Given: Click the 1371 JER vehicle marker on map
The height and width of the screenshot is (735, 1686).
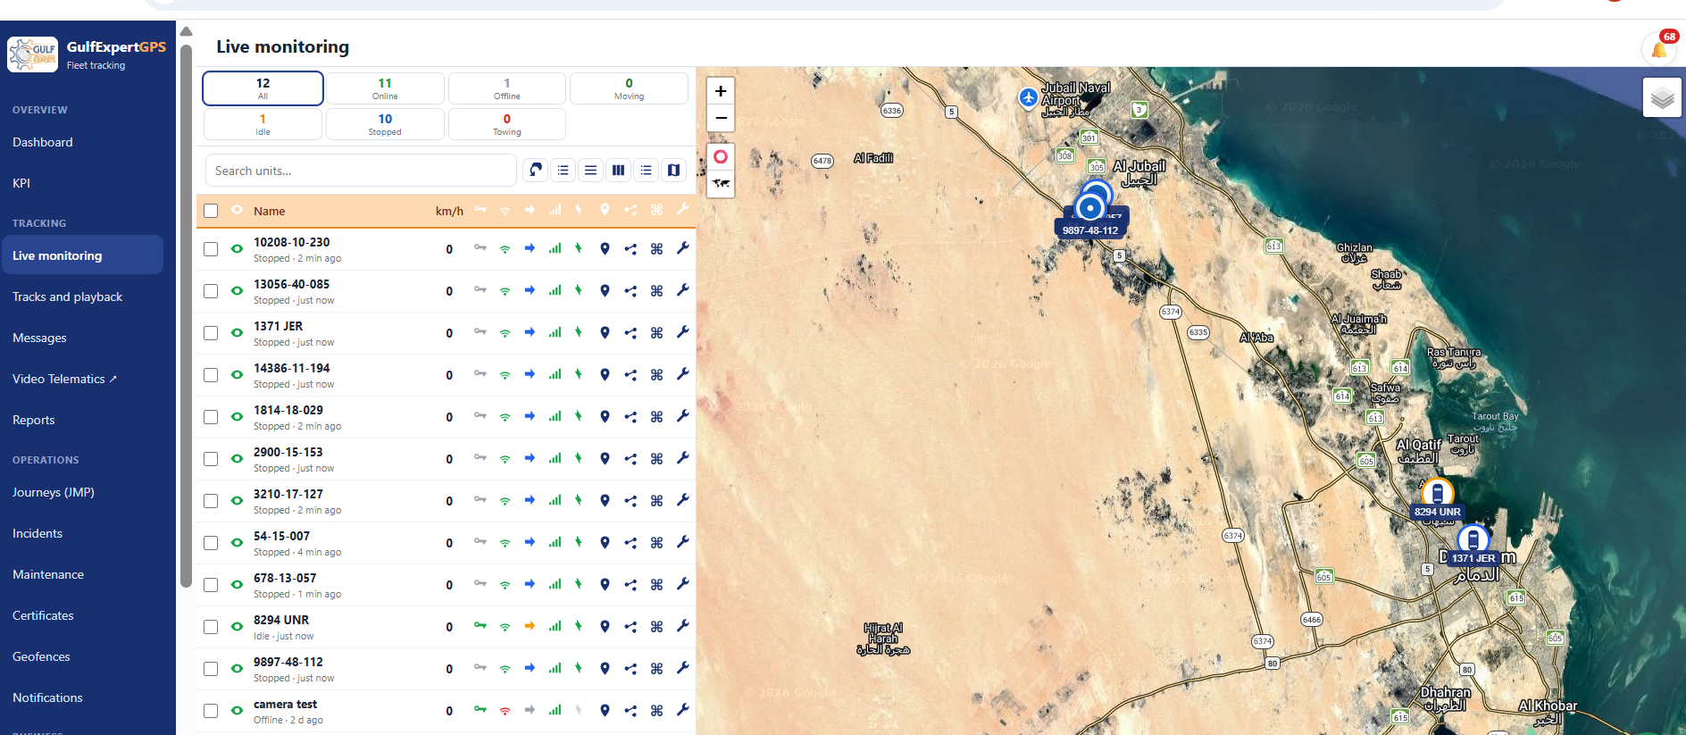Looking at the screenshot, I should point(1473,540).
